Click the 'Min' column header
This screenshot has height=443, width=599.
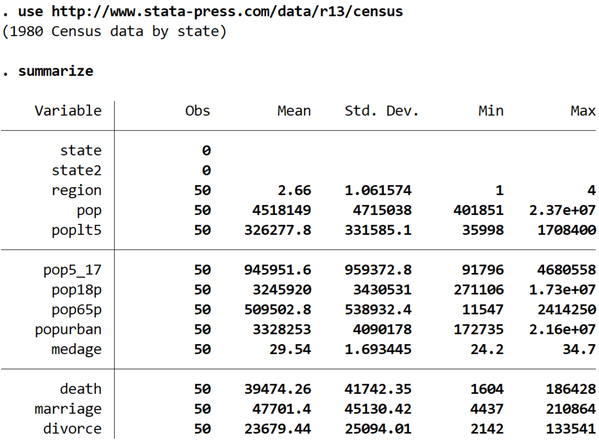(491, 110)
